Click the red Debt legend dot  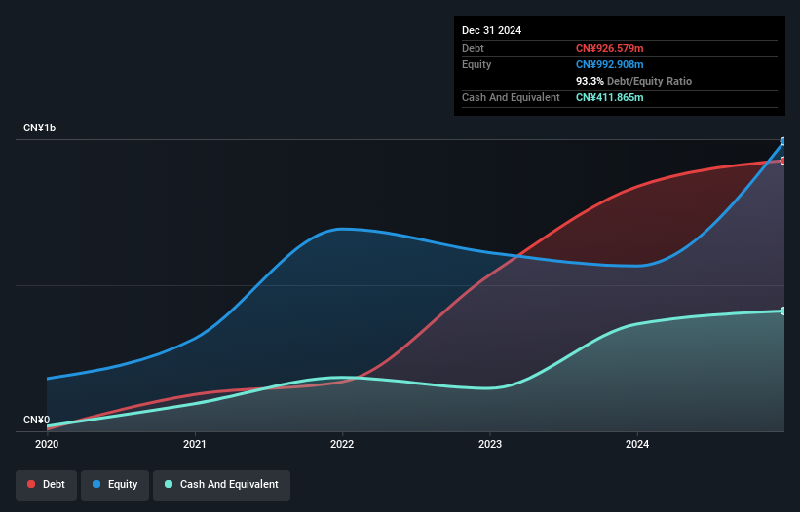click(x=31, y=484)
